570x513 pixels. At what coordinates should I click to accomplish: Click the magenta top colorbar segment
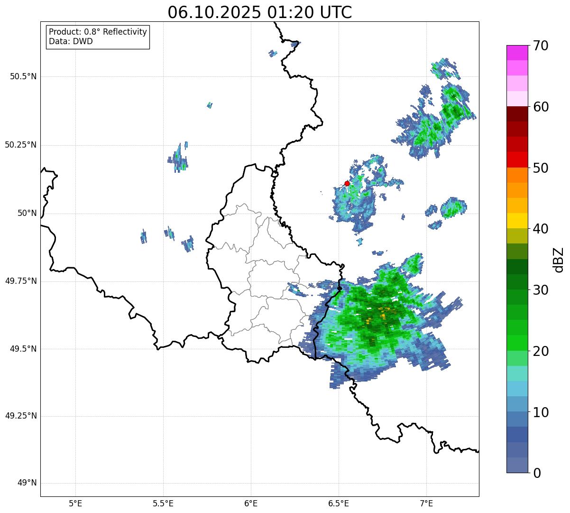click(517, 53)
